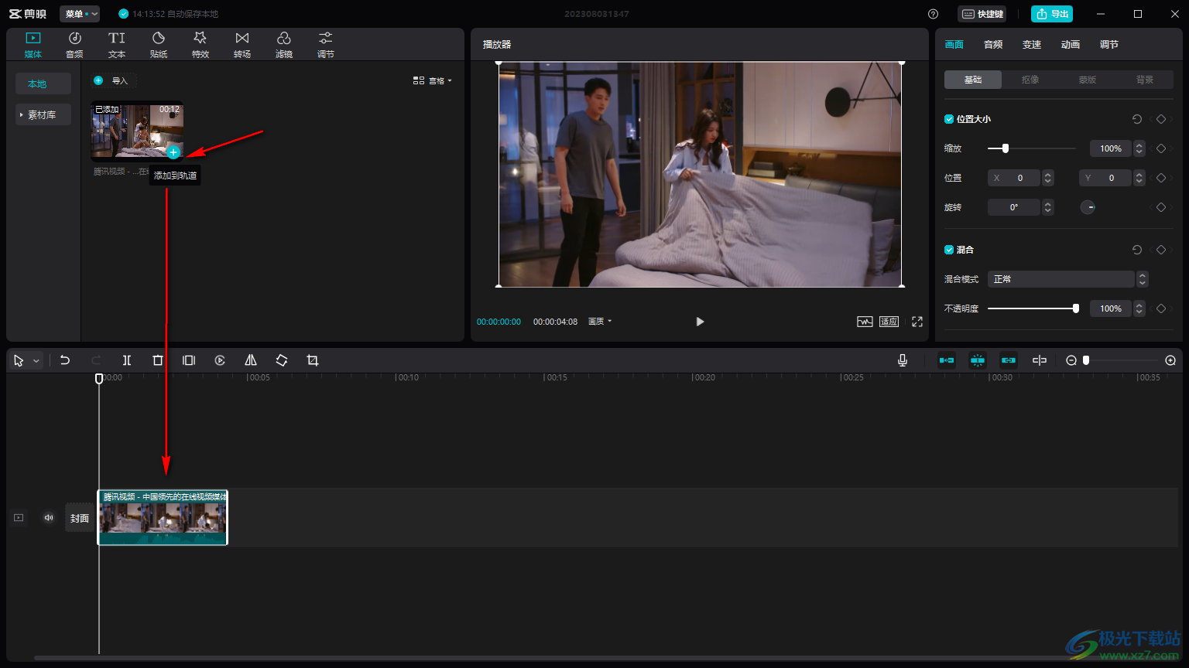The width and height of the screenshot is (1189, 668).
Task: Toggle the main track magnet icon
Action: (x=947, y=360)
